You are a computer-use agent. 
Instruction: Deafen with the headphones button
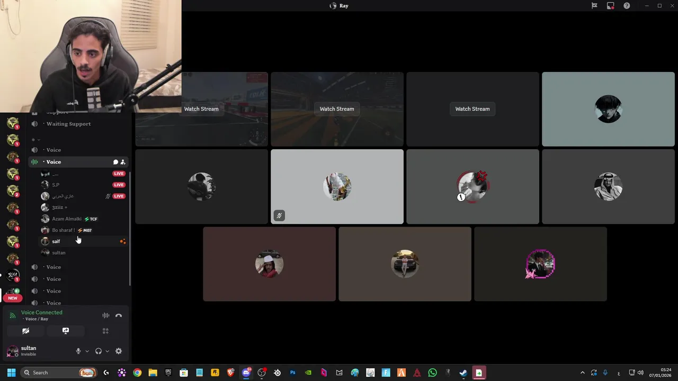[99, 351]
